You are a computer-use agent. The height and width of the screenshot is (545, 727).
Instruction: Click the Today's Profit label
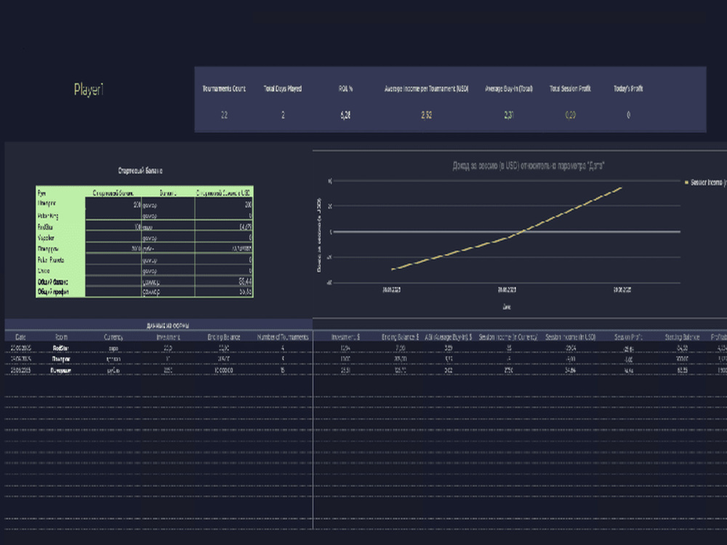pyautogui.click(x=628, y=89)
